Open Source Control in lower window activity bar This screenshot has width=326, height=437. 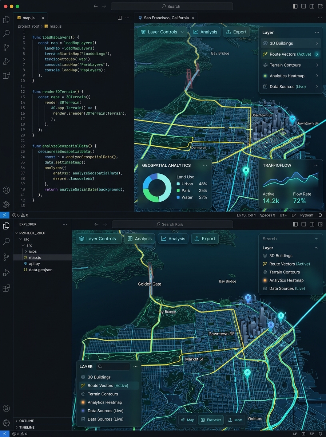[x=6, y=256]
